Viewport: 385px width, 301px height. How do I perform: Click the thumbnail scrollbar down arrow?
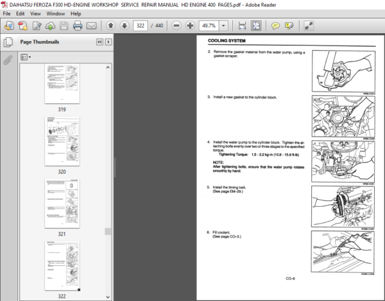[x=108, y=297]
